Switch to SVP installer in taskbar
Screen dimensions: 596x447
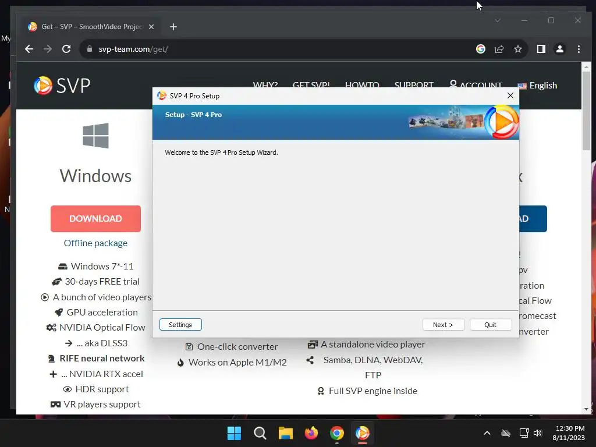tap(362, 433)
